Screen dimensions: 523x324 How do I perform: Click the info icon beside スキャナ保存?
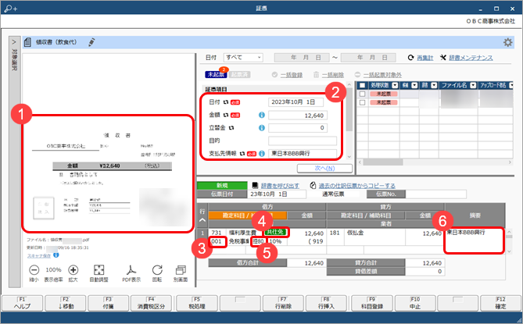[56, 255]
